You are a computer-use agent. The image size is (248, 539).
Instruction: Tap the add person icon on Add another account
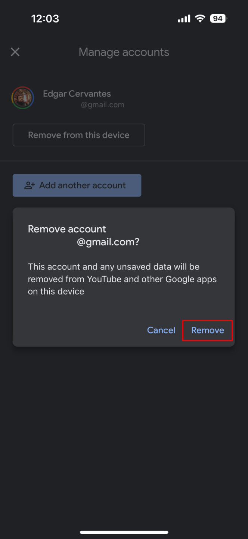point(29,185)
